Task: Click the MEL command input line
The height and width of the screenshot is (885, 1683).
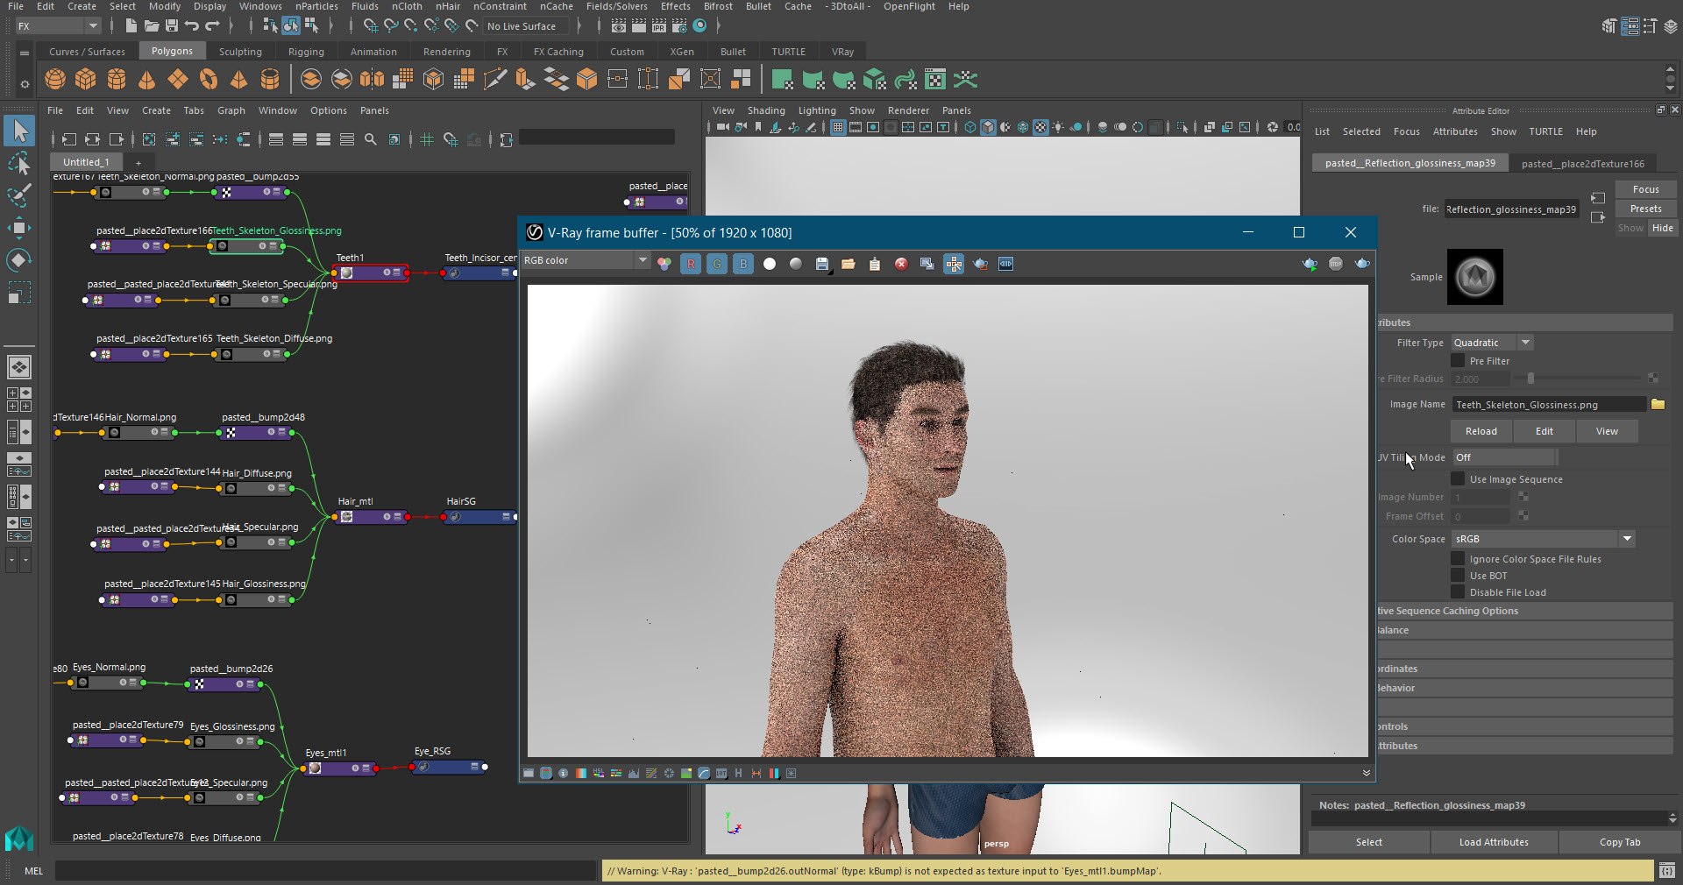Action: point(326,871)
